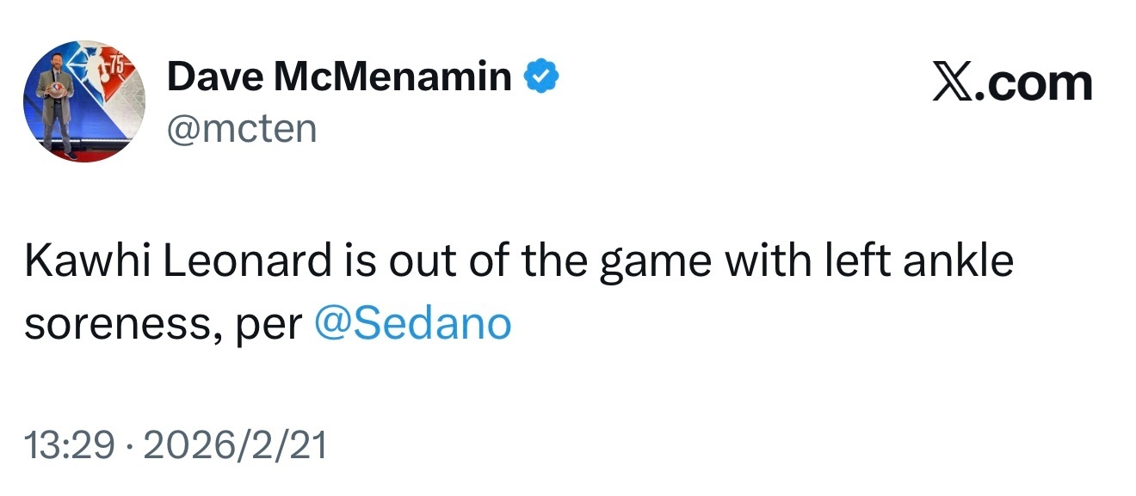This screenshot has height=496, width=1136.
Task: Click the first name "Dave" in header
Action: pyautogui.click(x=215, y=78)
